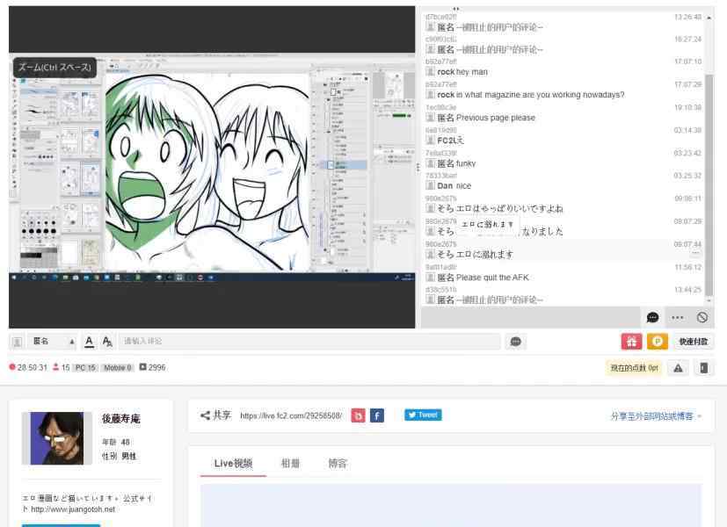Click the PC 15 viewer badge
Image resolution: width=727 pixels, height=527 pixels.
tap(85, 368)
